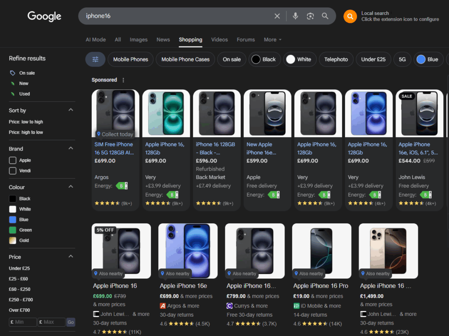
Task: Filter by Mobile Phone Cases chip
Action: click(185, 59)
